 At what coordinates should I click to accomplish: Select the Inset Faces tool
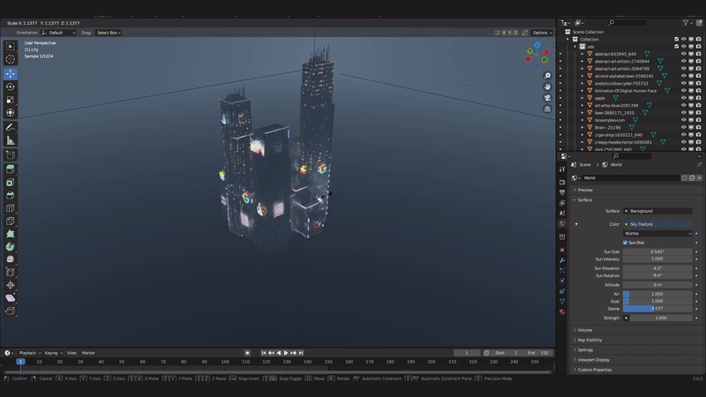pos(11,183)
